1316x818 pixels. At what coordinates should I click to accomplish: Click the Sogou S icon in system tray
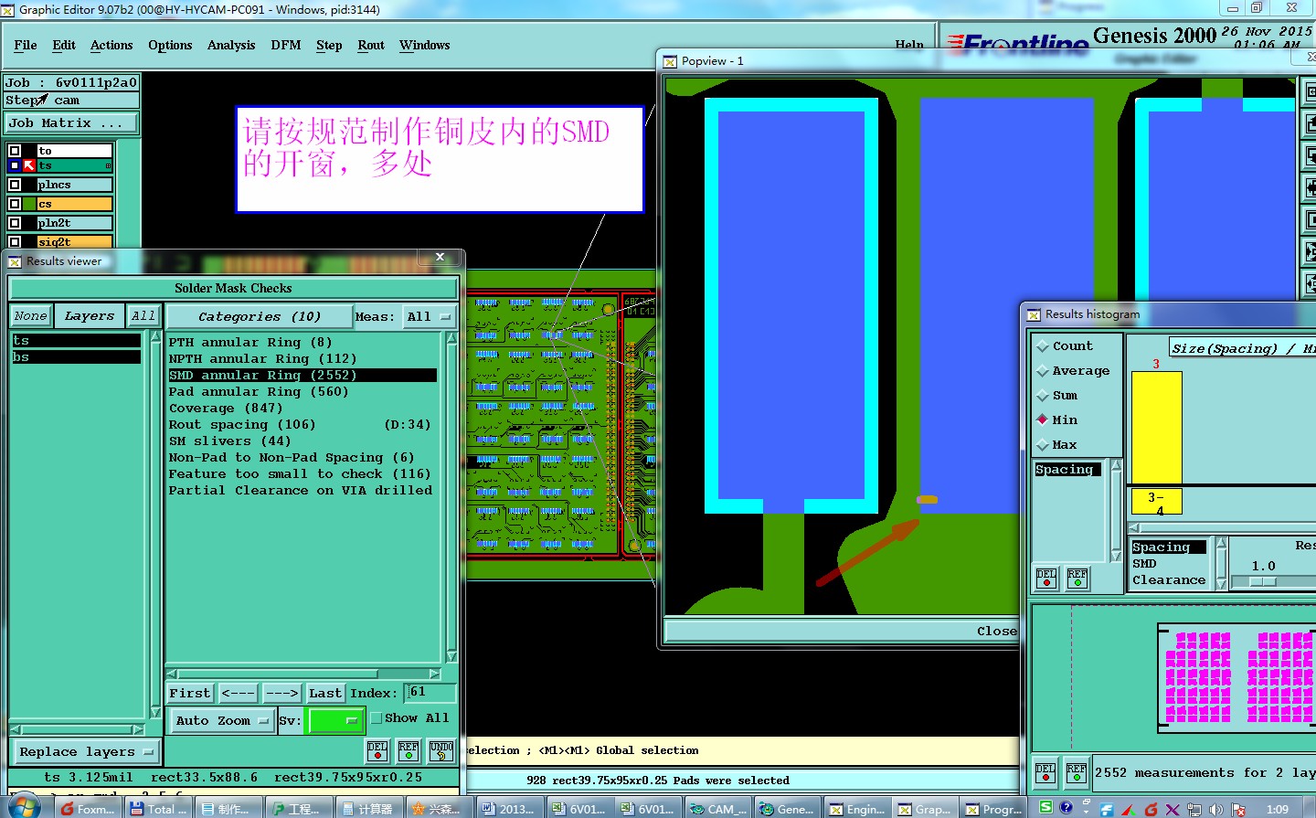[x=1045, y=807]
